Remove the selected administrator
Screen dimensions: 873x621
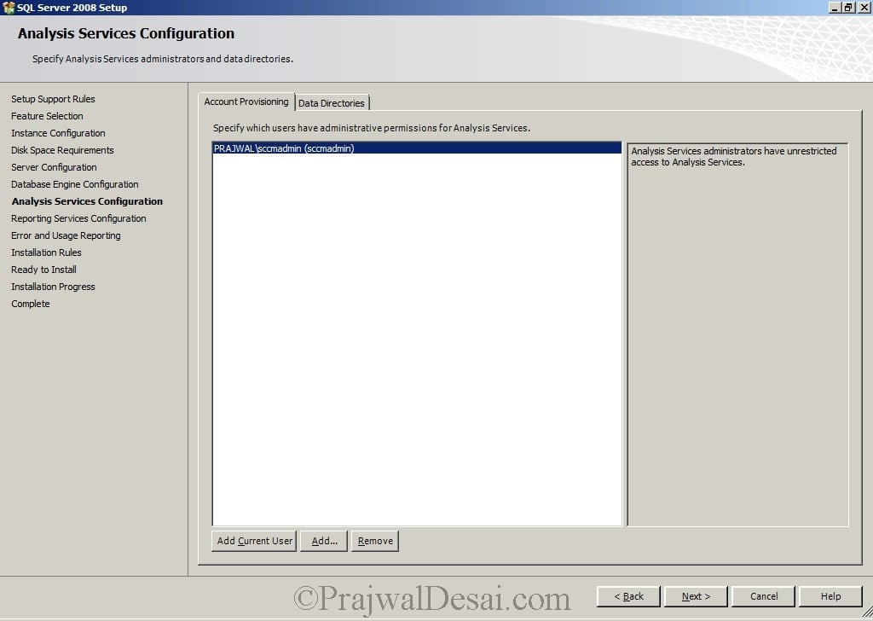pyautogui.click(x=375, y=541)
